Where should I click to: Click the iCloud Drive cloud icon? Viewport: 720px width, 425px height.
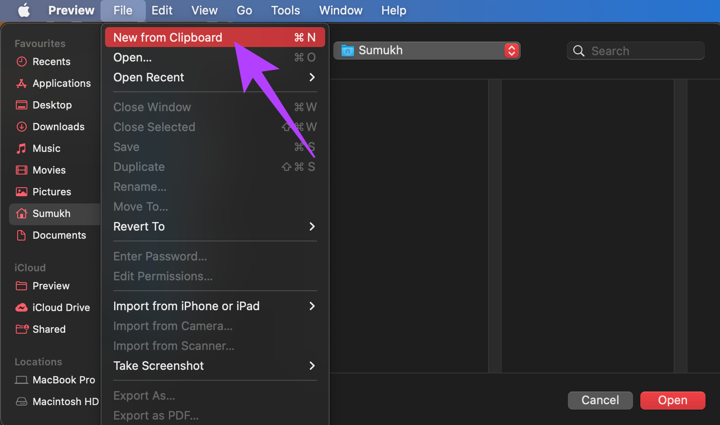point(21,307)
